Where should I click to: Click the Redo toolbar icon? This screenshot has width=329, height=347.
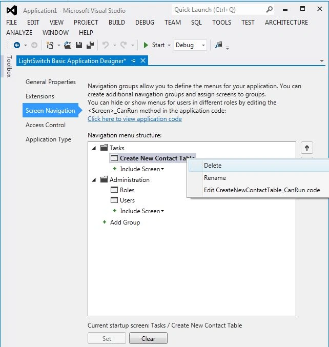click(124, 45)
